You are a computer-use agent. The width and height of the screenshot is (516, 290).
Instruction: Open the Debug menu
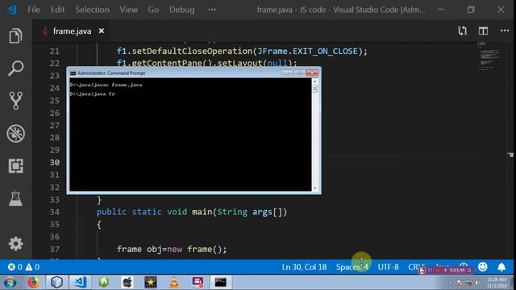tap(182, 10)
